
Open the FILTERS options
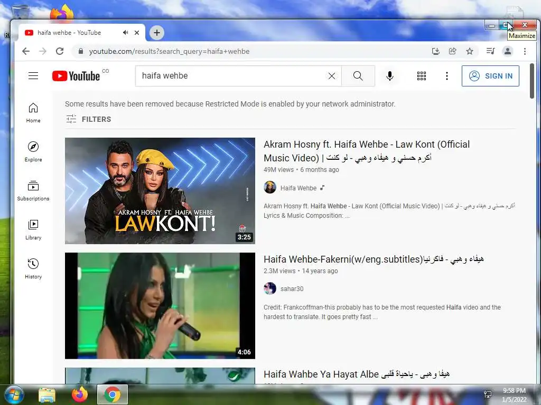pos(89,119)
